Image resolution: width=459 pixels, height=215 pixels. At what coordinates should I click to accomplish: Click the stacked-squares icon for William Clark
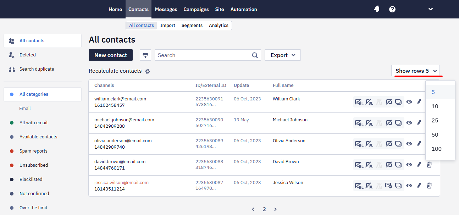coord(398,102)
